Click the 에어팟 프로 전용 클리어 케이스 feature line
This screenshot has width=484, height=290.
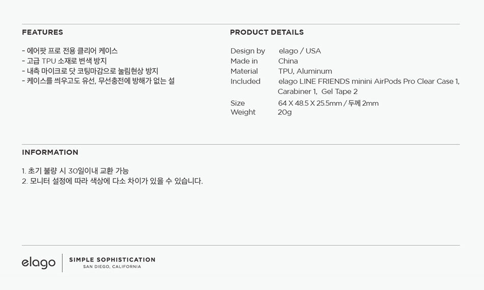(70, 51)
